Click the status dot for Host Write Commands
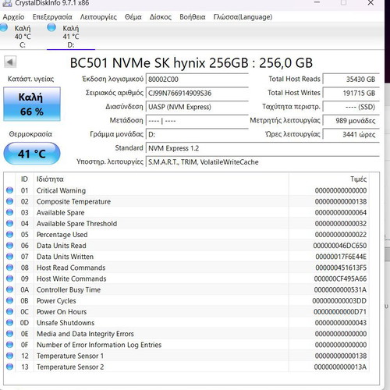The height and width of the screenshot is (390, 390). tap(9, 278)
